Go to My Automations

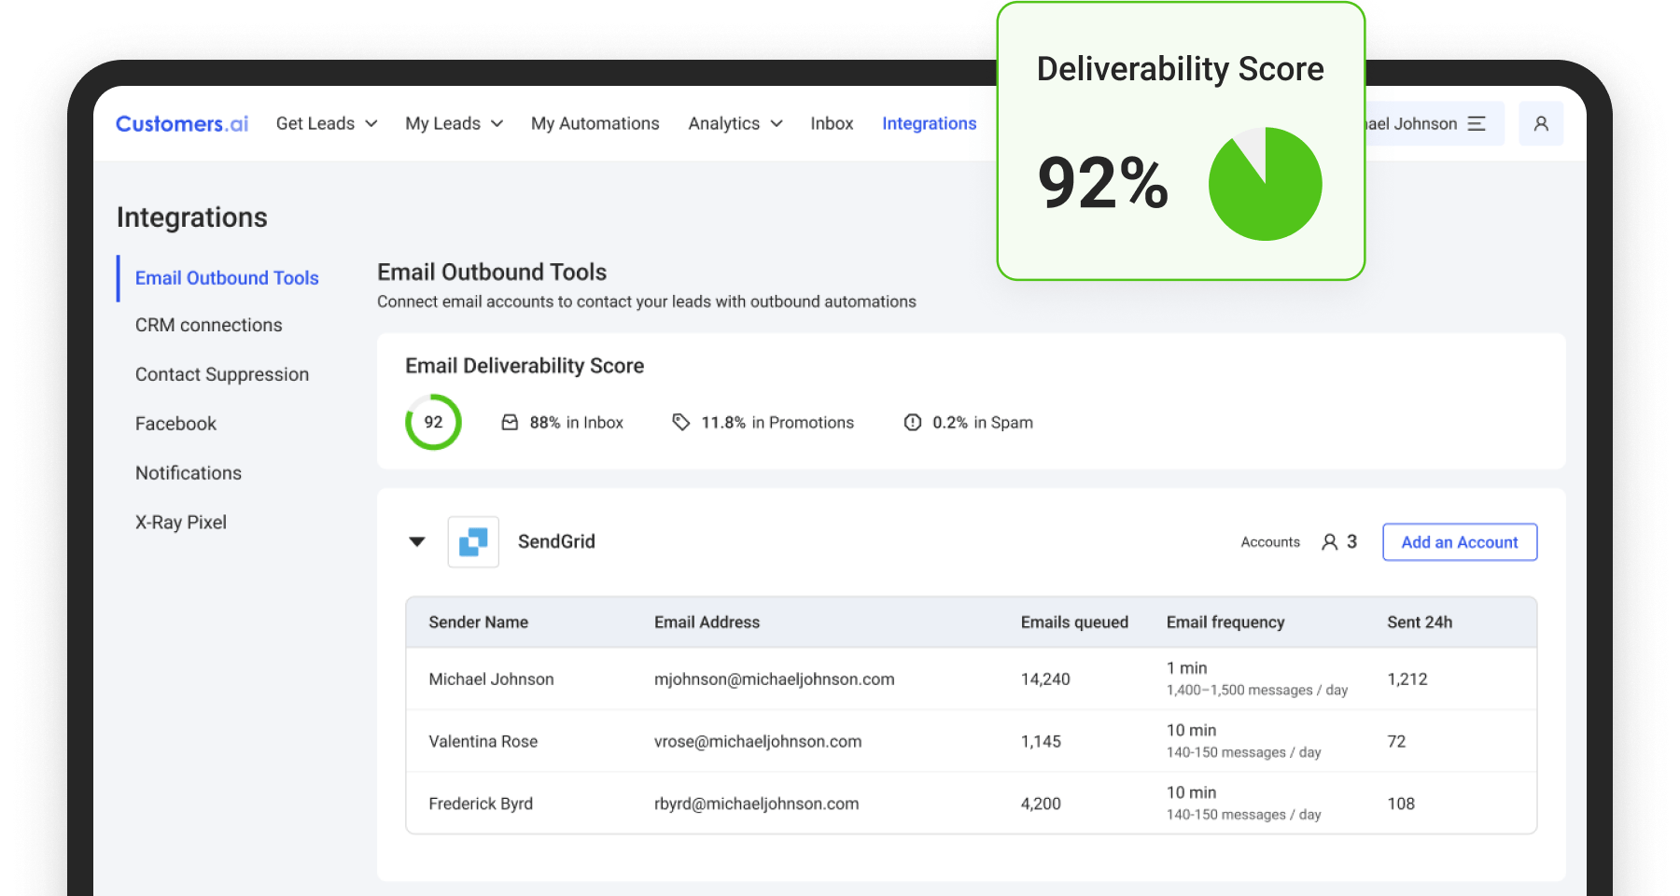pyautogui.click(x=595, y=123)
